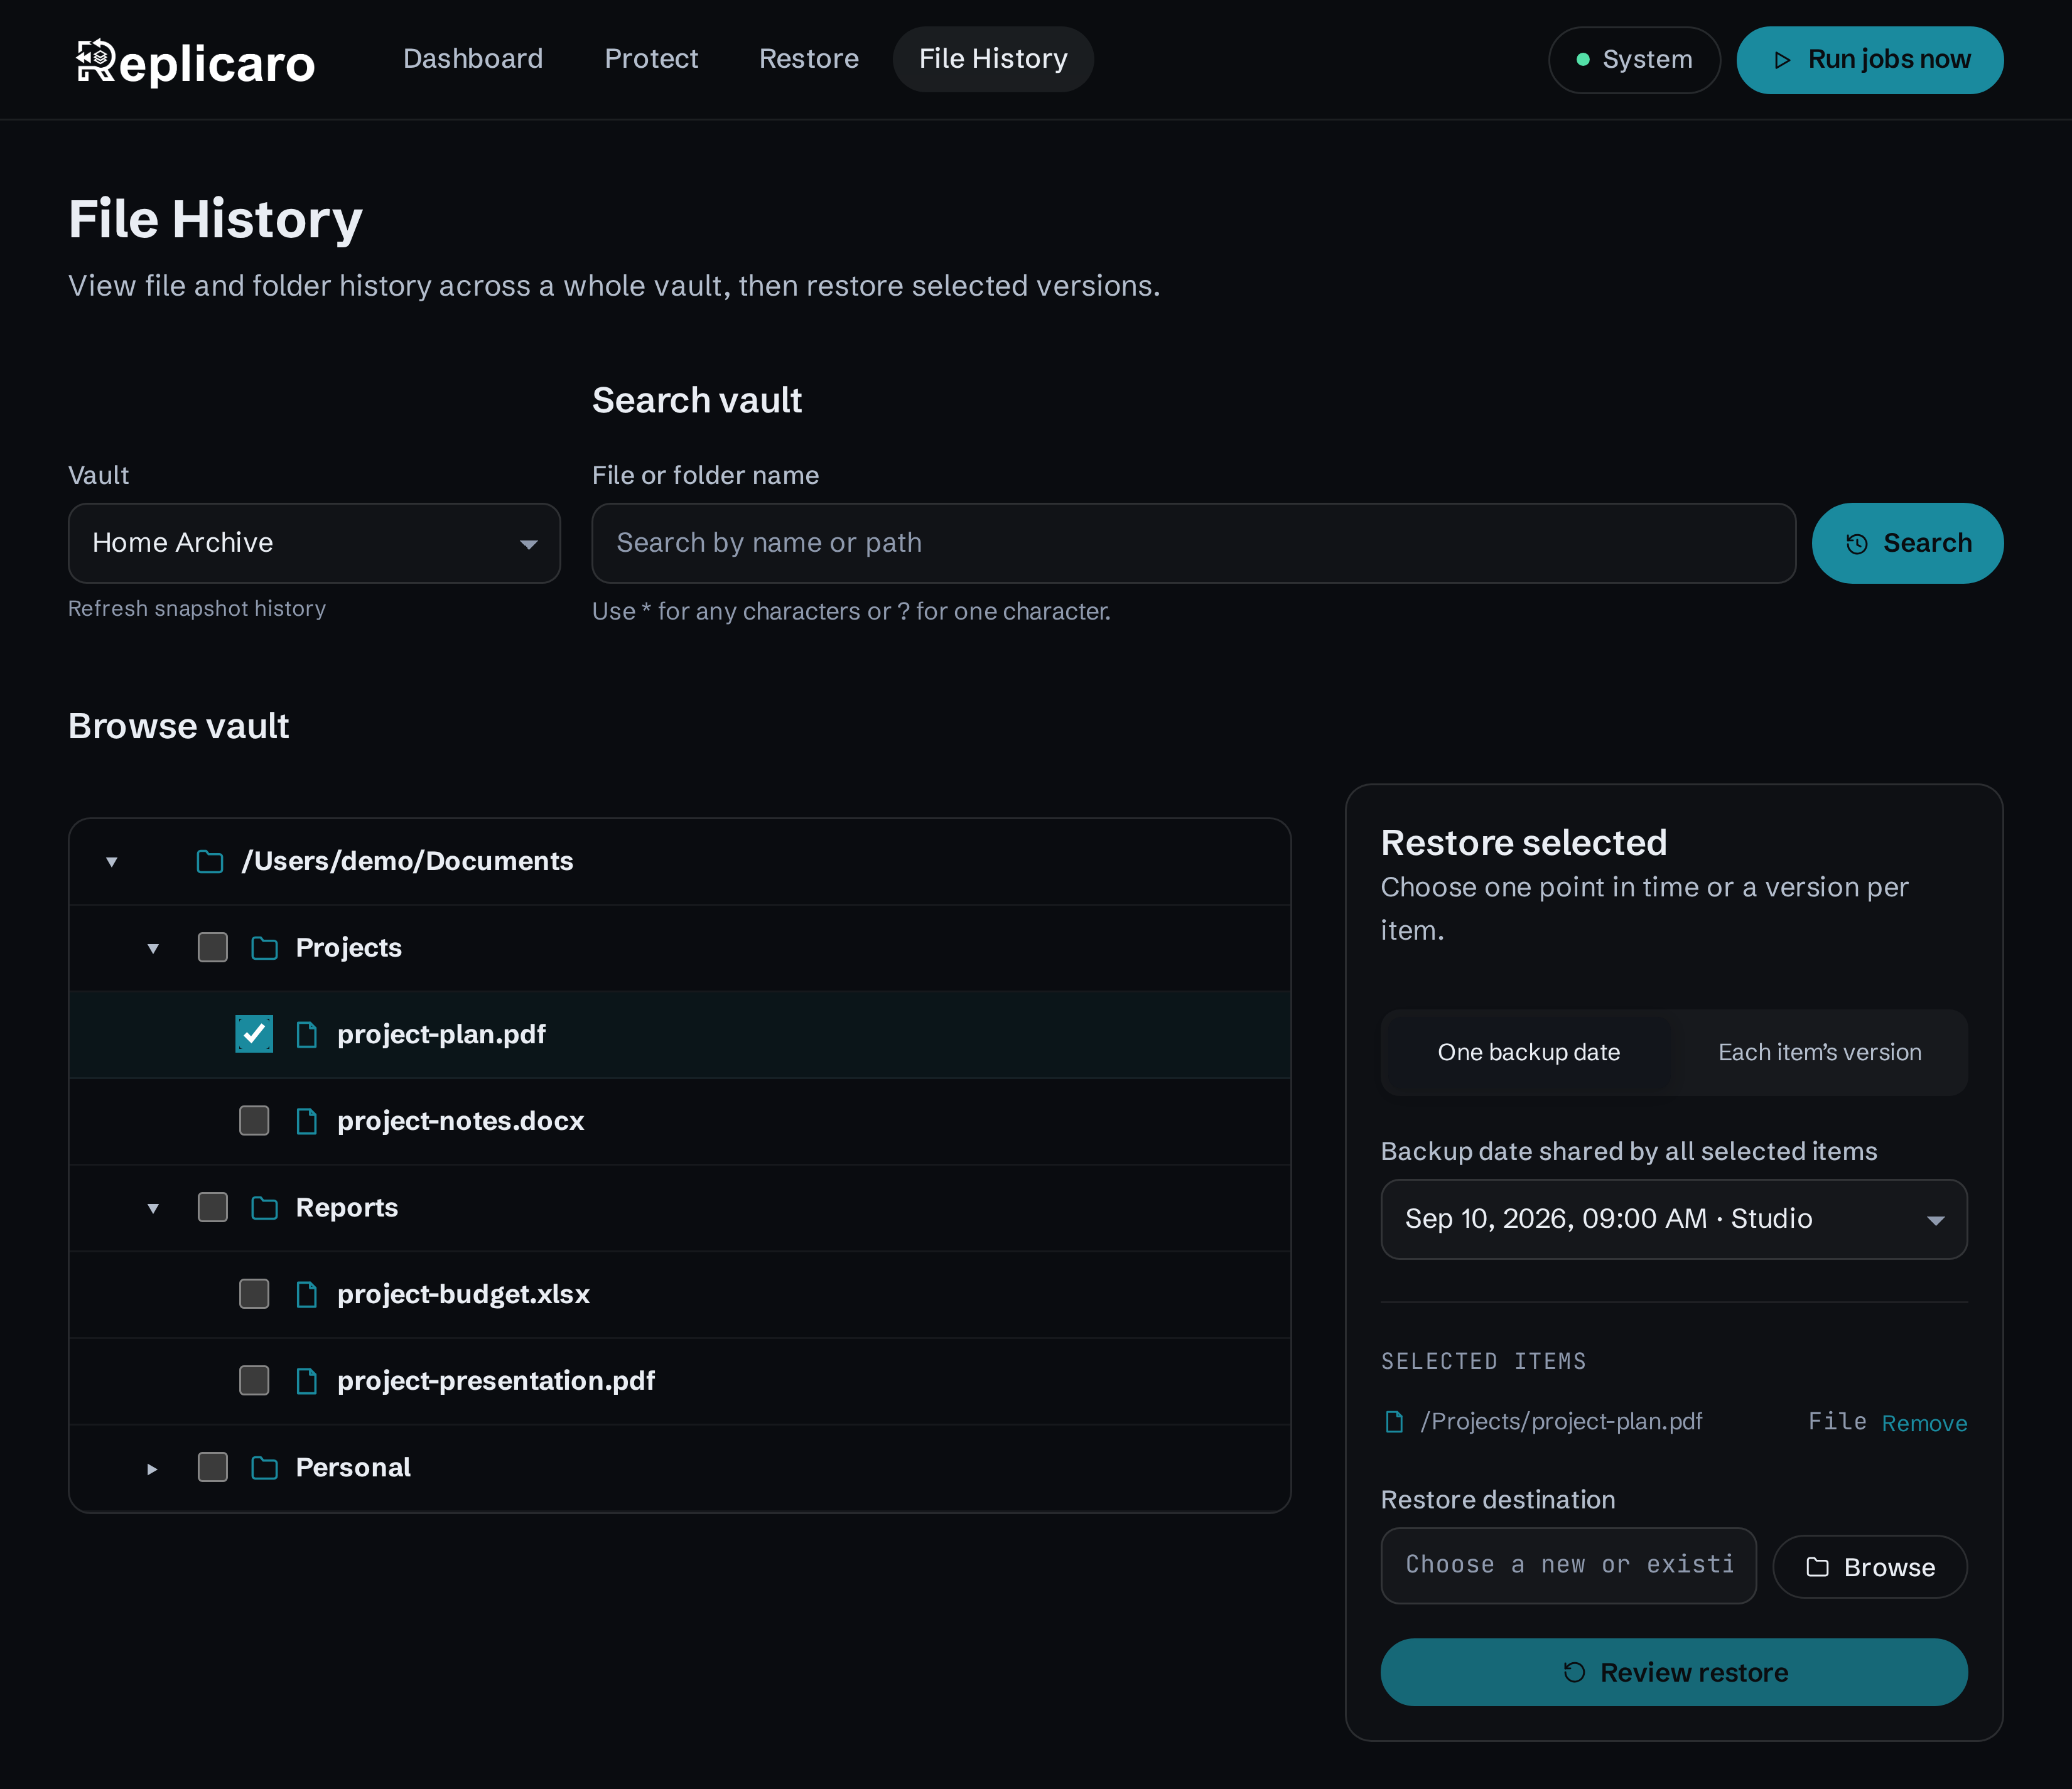Image resolution: width=2072 pixels, height=1789 pixels.
Task: Click the Projects folder icon
Action: (x=264, y=948)
